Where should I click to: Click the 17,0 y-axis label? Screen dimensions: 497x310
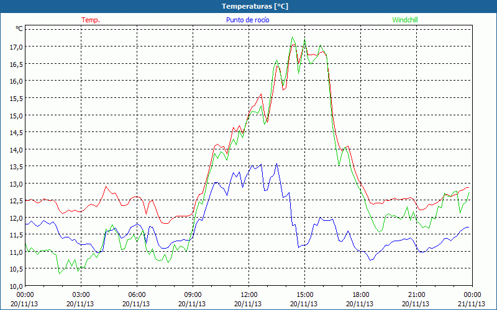click(17, 47)
